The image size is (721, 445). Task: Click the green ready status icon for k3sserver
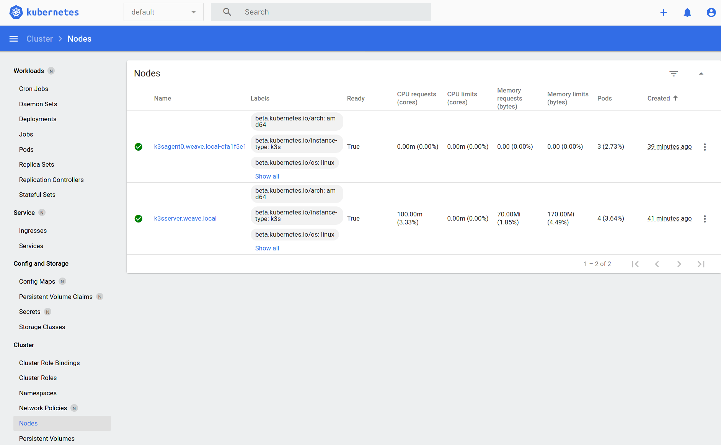pyautogui.click(x=139, y=219)
